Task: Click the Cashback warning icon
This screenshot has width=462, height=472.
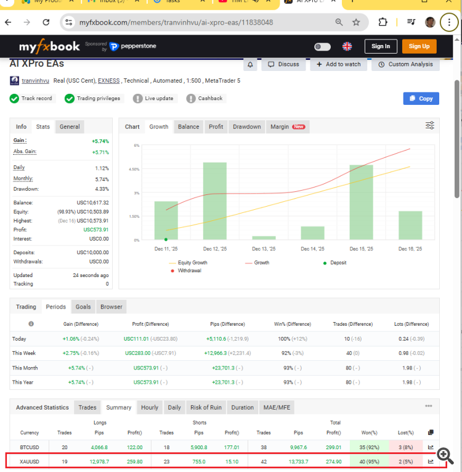Action: pos(191,99)
